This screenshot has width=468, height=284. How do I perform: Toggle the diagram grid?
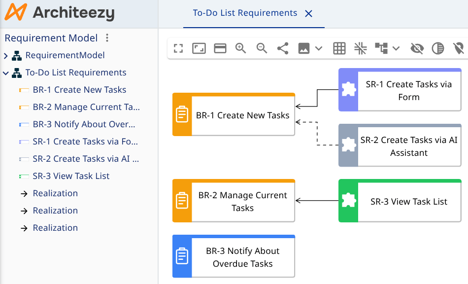coord(339,48)
